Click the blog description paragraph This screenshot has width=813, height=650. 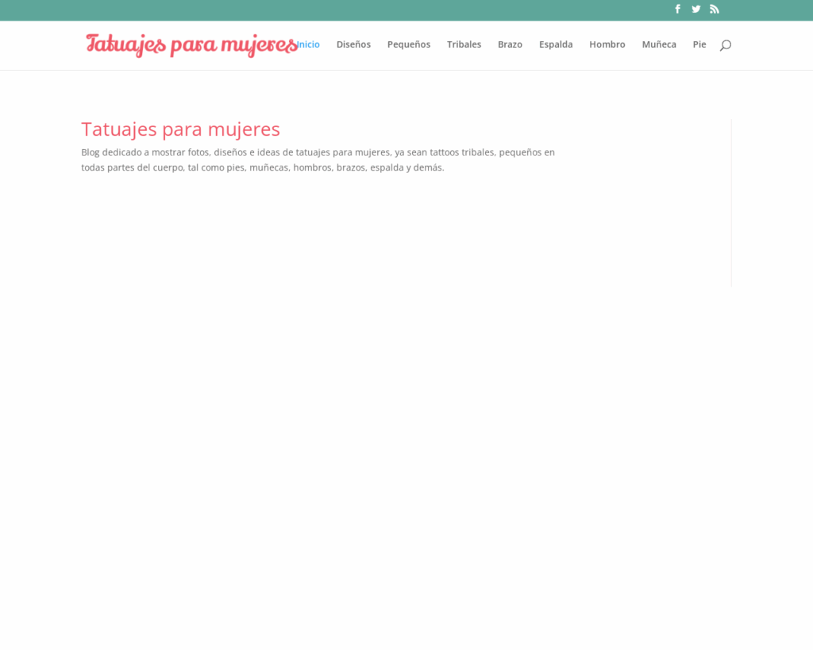(318, 160)
